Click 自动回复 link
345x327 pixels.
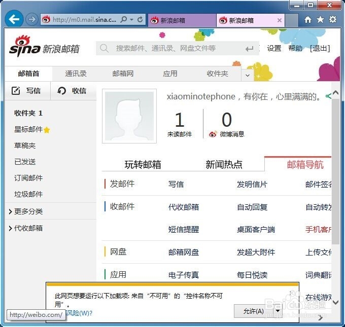pyautogui.click(x=252, y=207)
